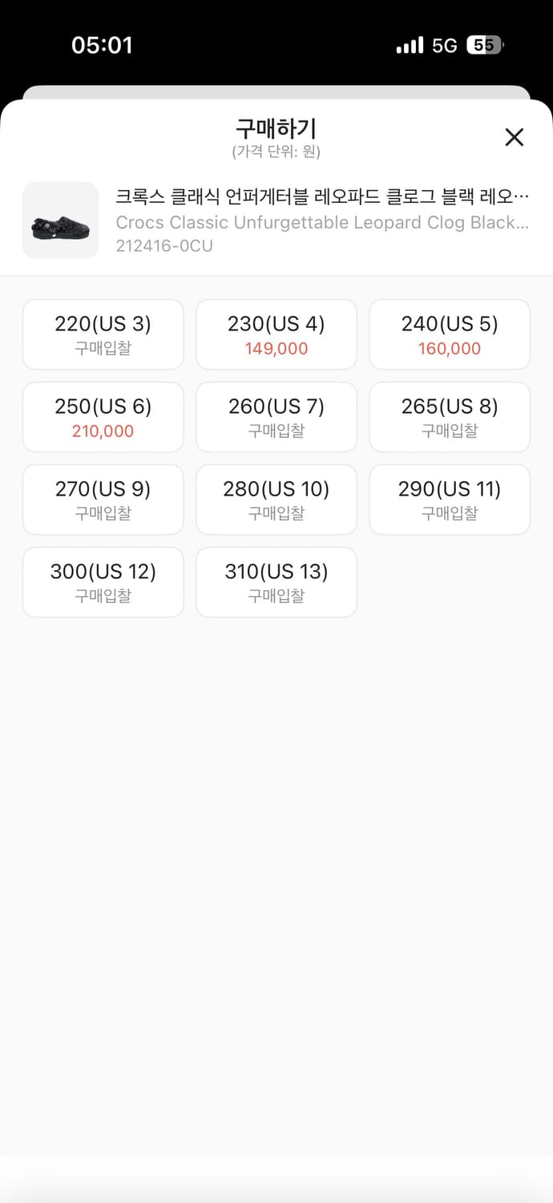
Task: Select size 270(US 9) bid option
Action: point(103,500)
